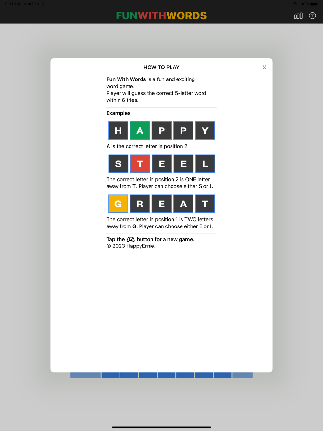The height and width of the screenshot is (431, 323).
Task: Tap the FUNWITHWORDS title logo
Action: click(x=161, y=16)
